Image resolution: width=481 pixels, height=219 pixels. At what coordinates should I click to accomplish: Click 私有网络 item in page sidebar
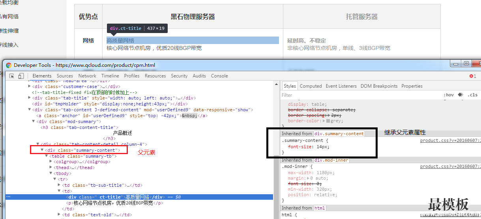pyautogui.click(x=9, y=17)
